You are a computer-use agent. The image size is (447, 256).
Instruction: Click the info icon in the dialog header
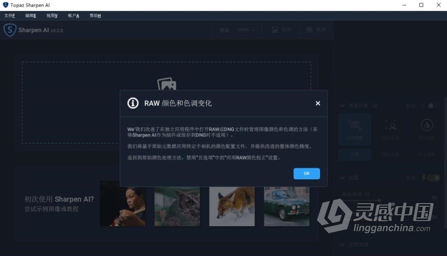pyautogui.click(x=133, y=103)
